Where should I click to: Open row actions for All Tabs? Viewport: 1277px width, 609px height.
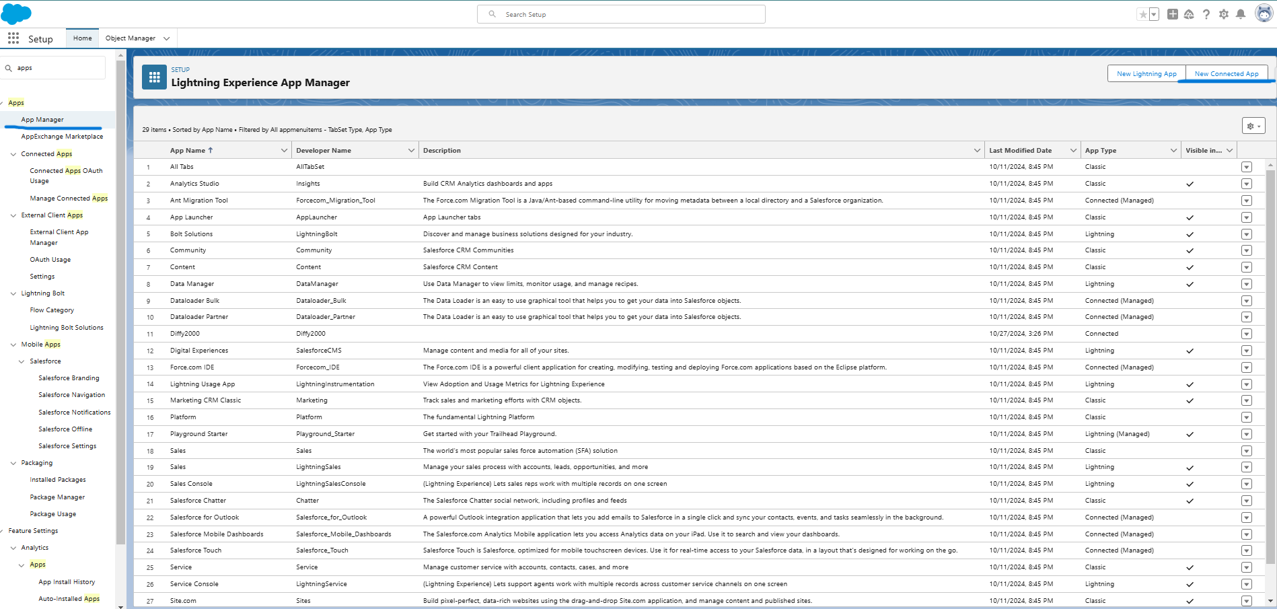click(1246, 167)
